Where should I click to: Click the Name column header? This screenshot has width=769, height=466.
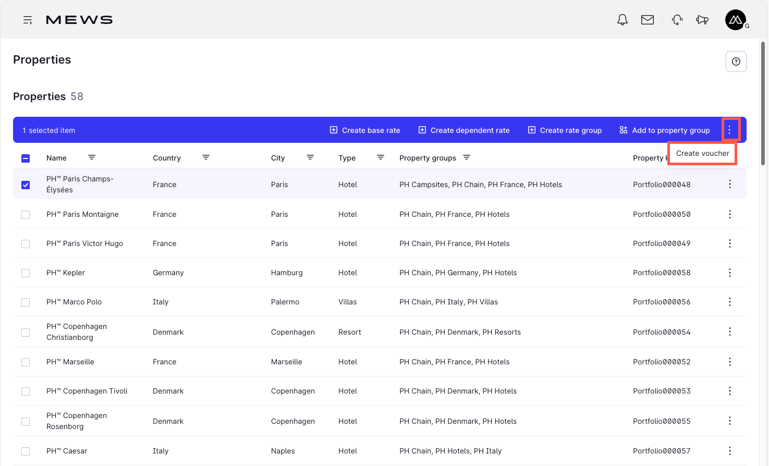[56, 158]
